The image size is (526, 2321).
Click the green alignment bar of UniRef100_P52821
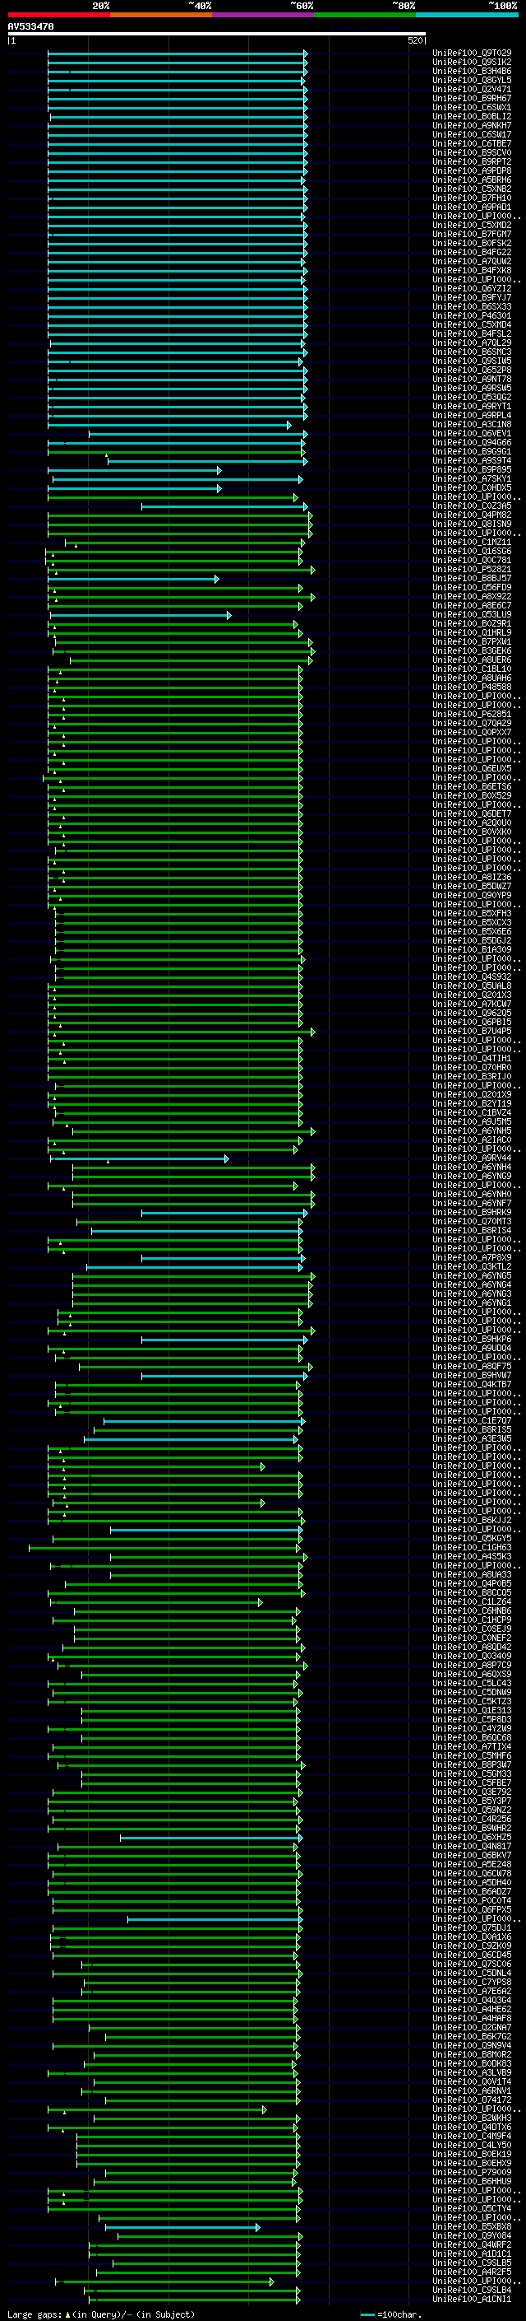click(182, 570)
